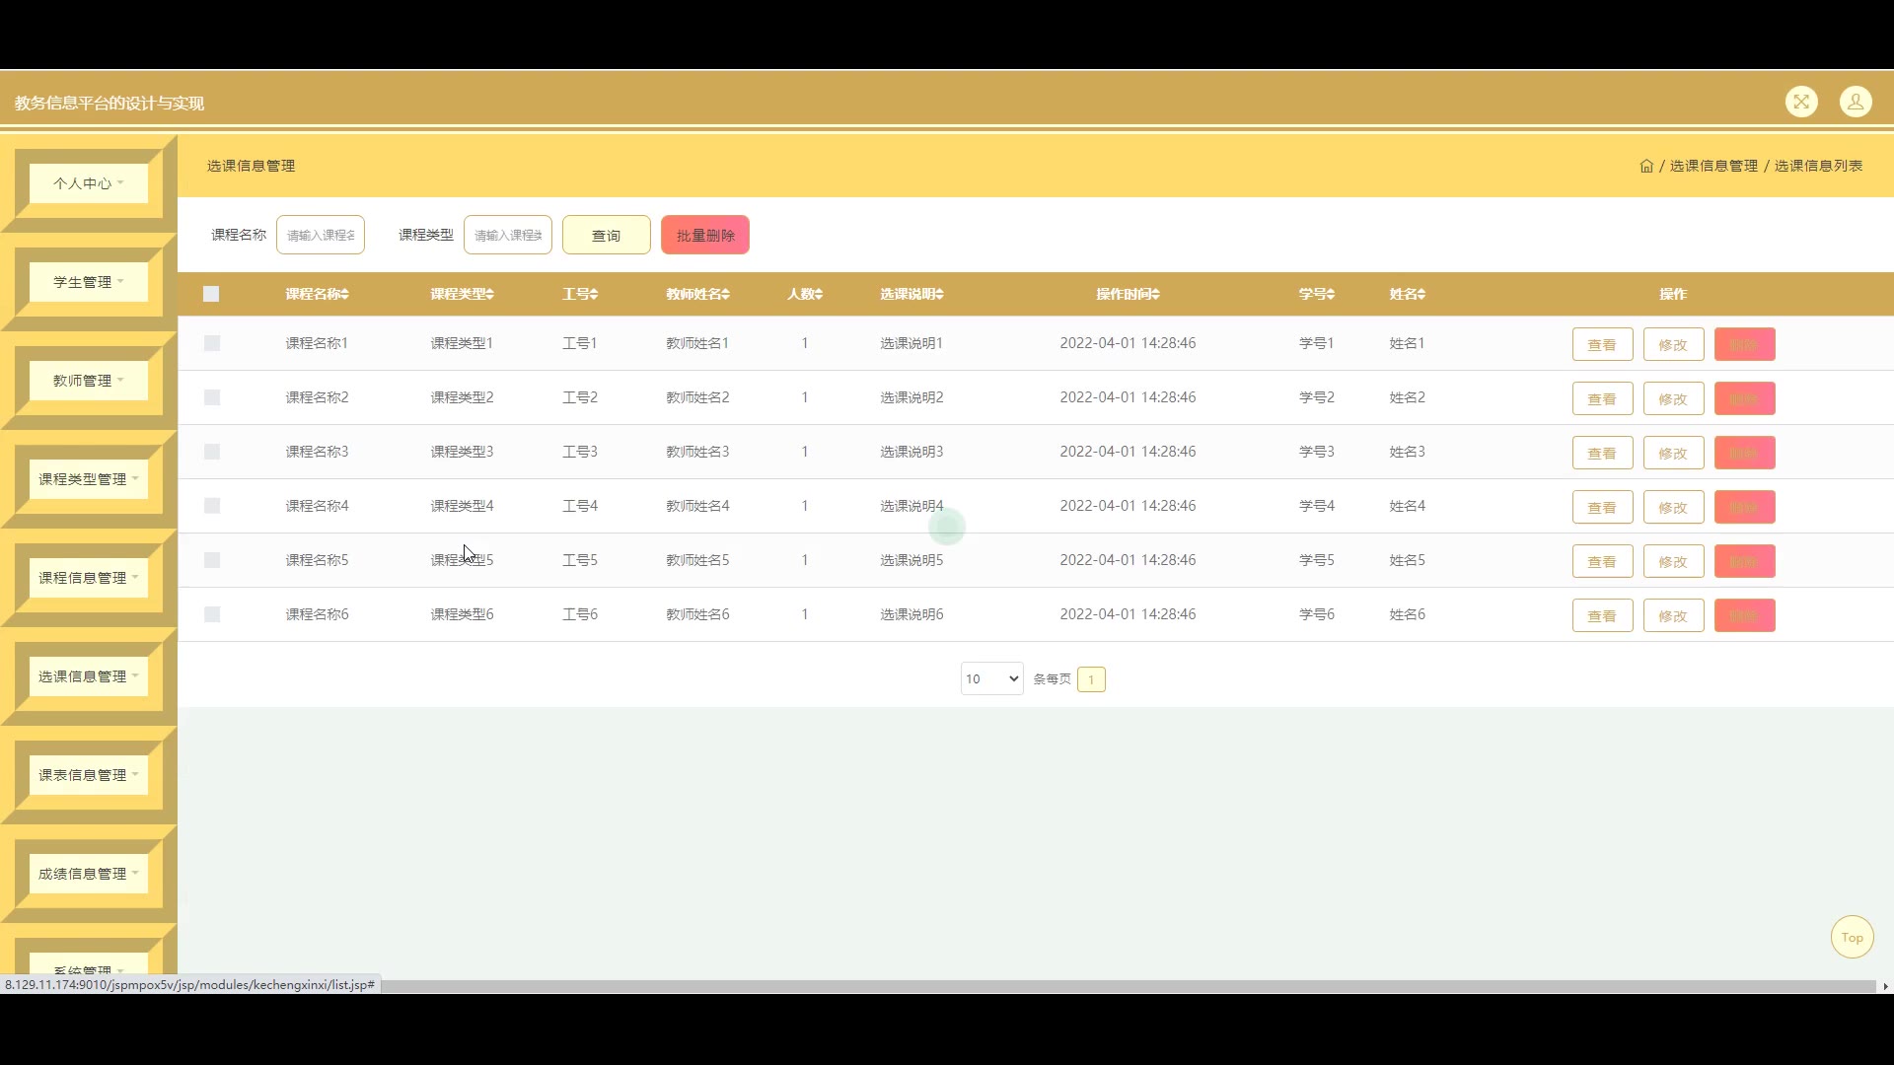Go to home via breadcrumb house icon

tap(1646, 166)
